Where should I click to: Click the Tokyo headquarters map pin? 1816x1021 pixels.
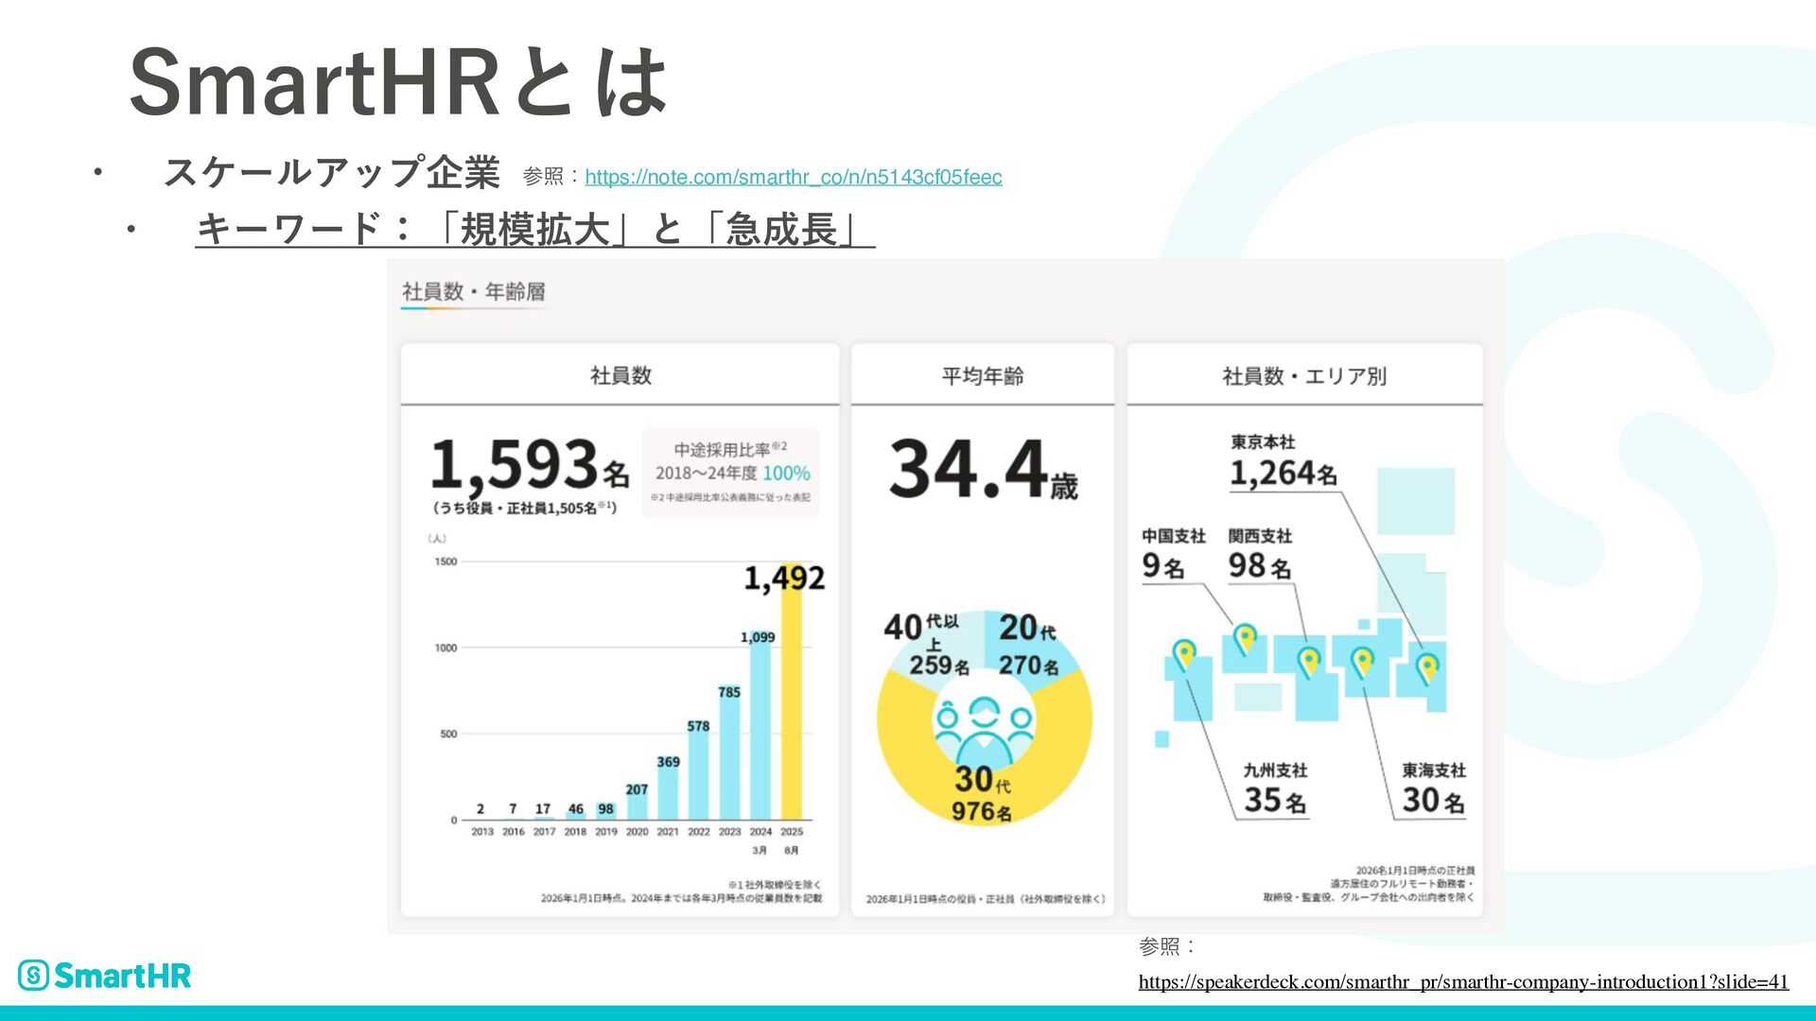click(x=1427, y=666)
